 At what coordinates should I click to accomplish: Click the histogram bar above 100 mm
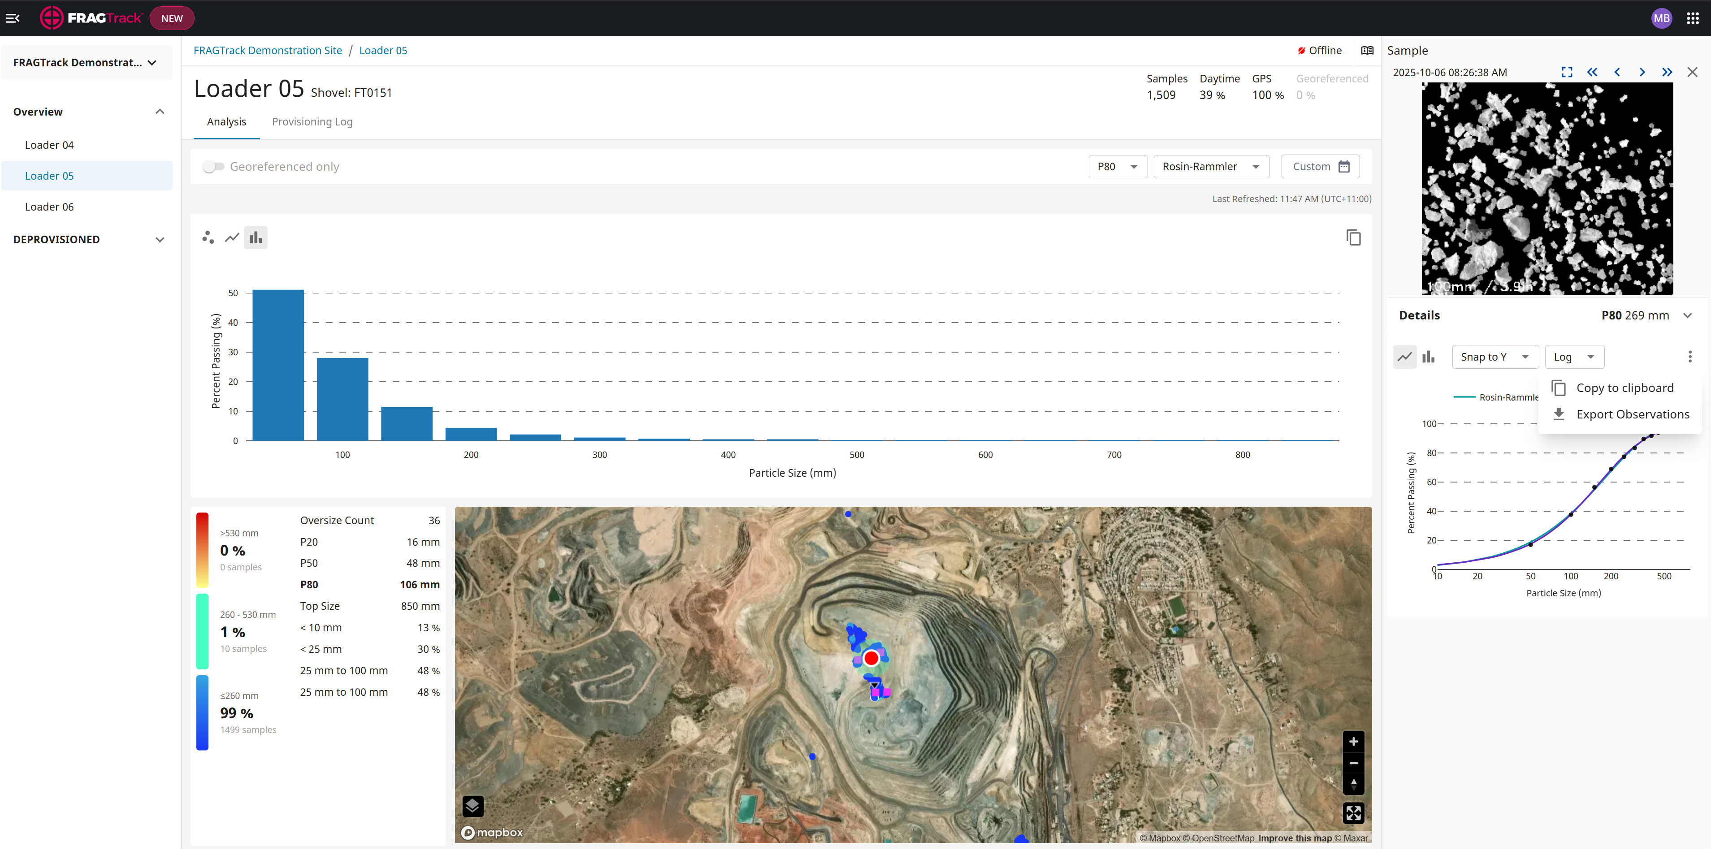pyautogui.click(x=343, y=399)
